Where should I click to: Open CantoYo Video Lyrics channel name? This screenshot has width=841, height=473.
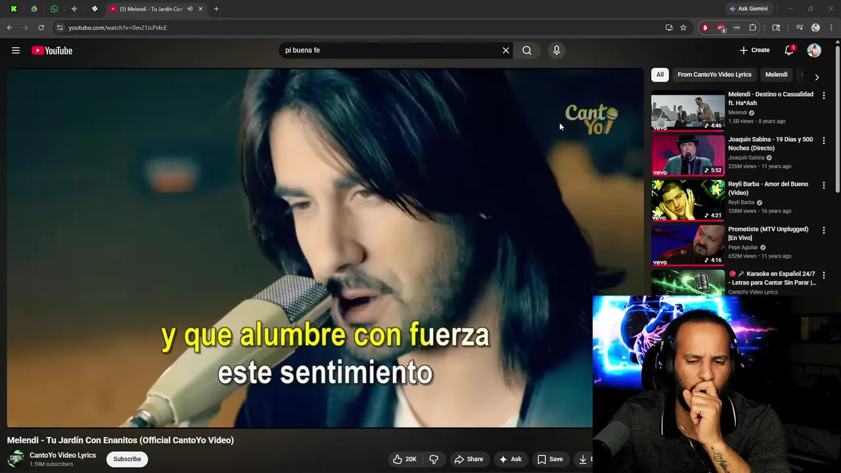pyautogui.click(x=62, y=455)
